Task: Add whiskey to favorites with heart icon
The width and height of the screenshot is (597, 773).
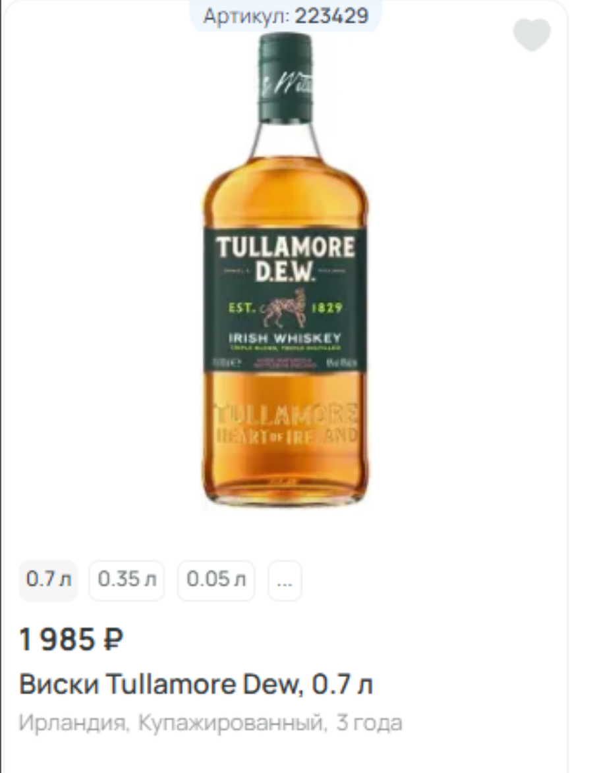Action: (532, 34)
